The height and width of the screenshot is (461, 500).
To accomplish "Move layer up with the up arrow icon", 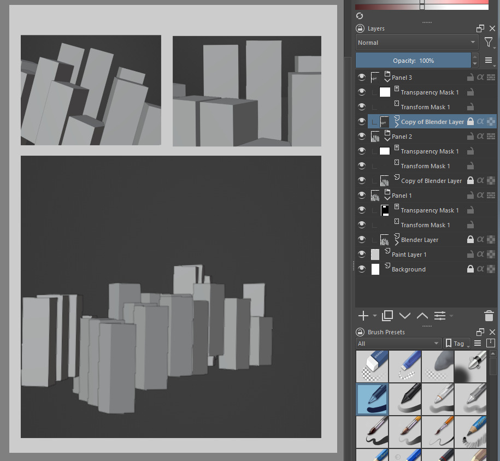I will (x=422, y=316).
